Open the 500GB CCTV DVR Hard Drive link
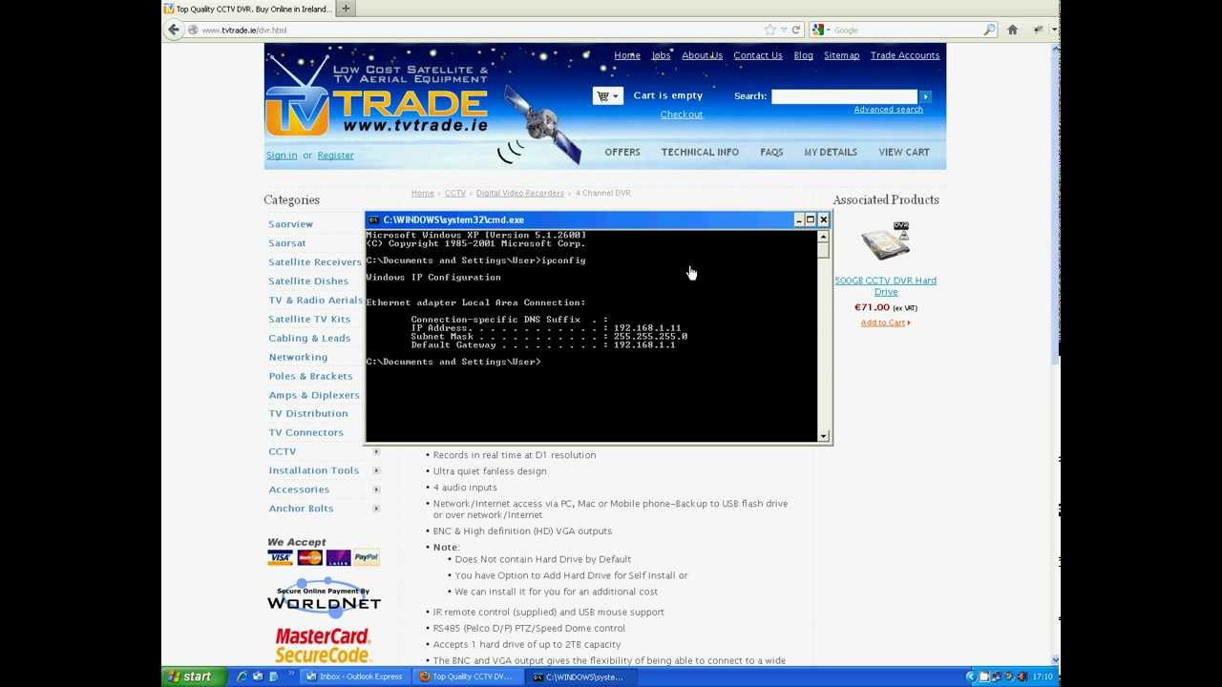The height and width of the screenshot is (687, 1222). [886, 286]
